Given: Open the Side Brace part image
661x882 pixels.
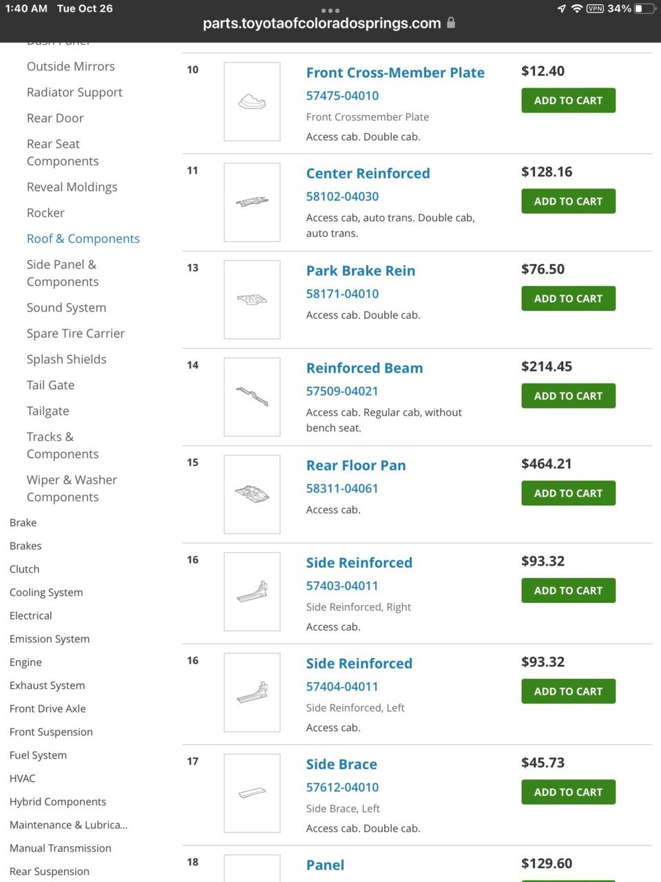Looking at the screenshot, I should click(x=252, y=793).
